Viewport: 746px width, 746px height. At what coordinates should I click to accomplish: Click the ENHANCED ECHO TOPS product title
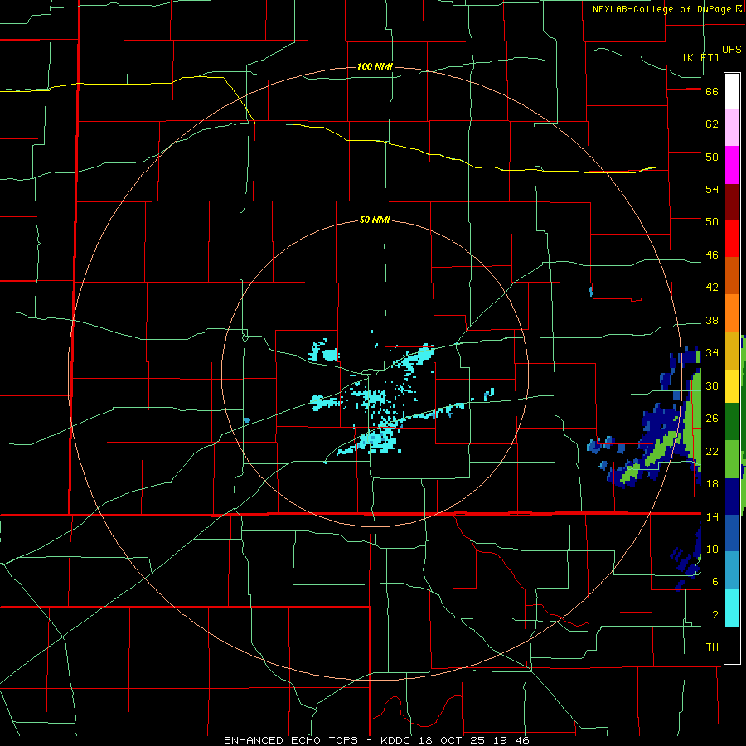(x=291, y=740)
